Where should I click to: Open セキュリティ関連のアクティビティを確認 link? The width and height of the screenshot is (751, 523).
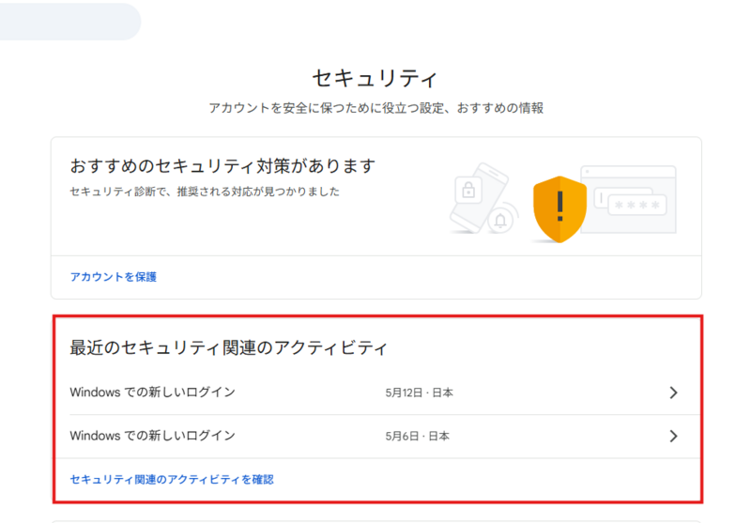172,480
